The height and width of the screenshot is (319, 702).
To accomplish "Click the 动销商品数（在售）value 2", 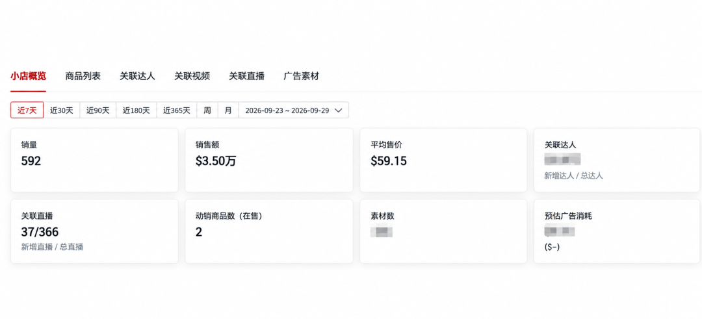I will click(199, 232).
